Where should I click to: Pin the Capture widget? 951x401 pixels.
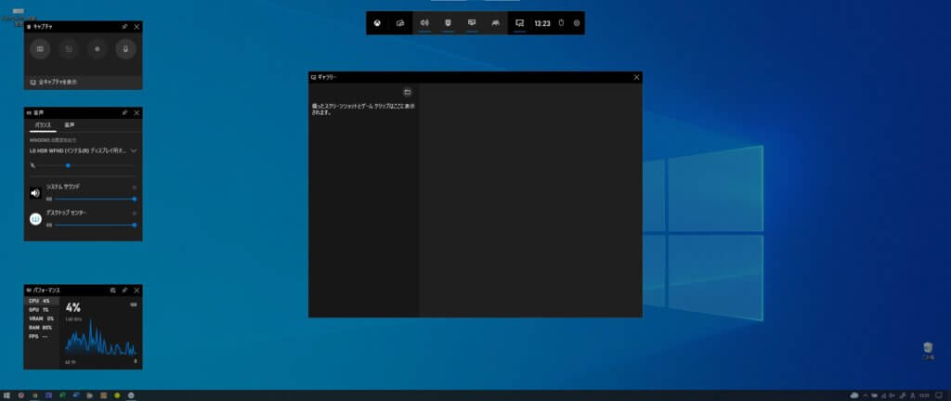(x=124, y=27)
